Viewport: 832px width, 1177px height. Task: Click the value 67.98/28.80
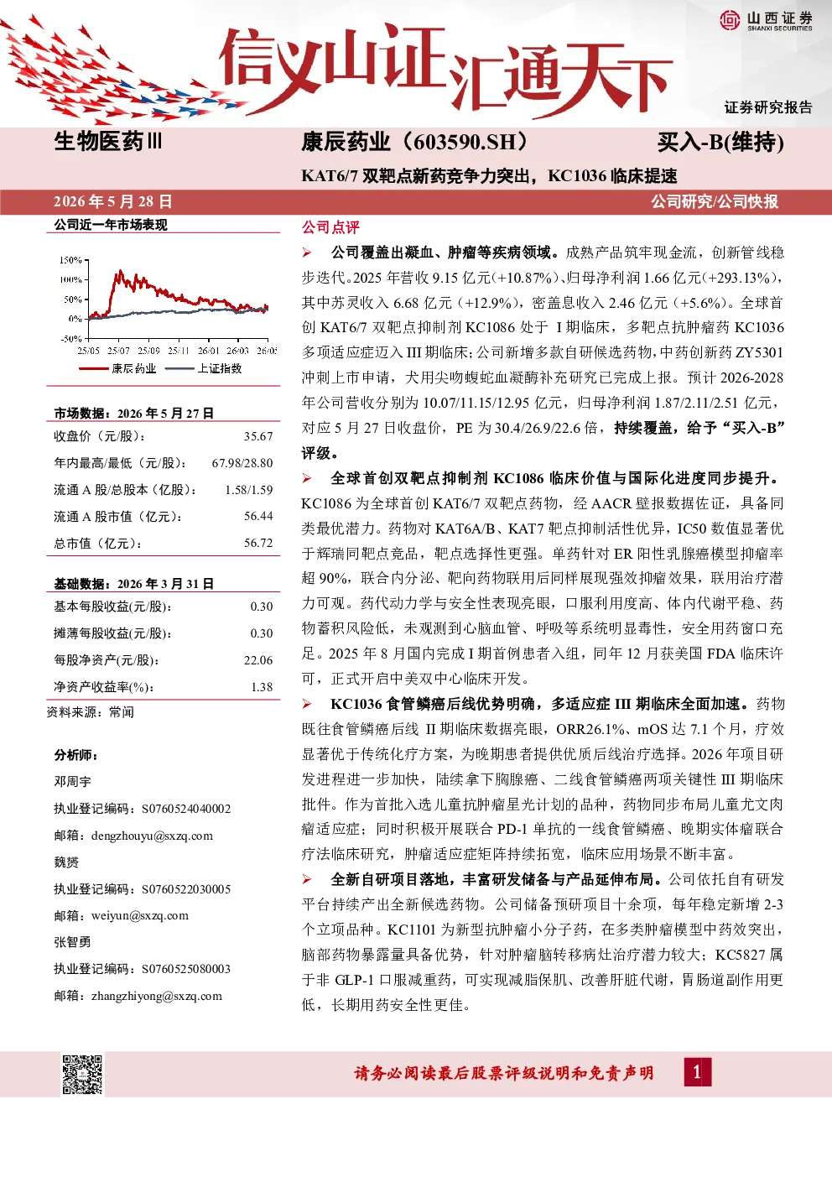point(242,463)
